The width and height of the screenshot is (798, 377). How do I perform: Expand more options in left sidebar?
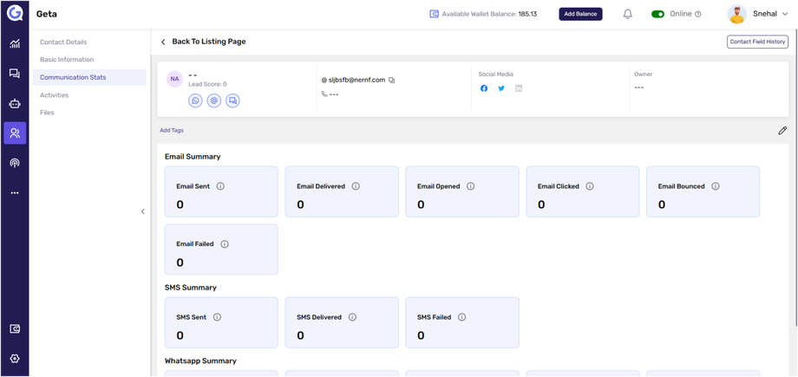coord(15,192)
